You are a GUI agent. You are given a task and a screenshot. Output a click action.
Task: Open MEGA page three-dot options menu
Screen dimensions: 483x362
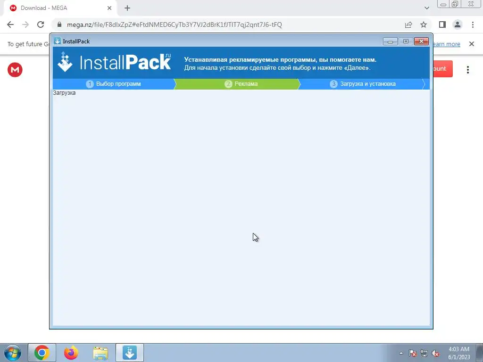pyautogui.click(x=467, y=70)
